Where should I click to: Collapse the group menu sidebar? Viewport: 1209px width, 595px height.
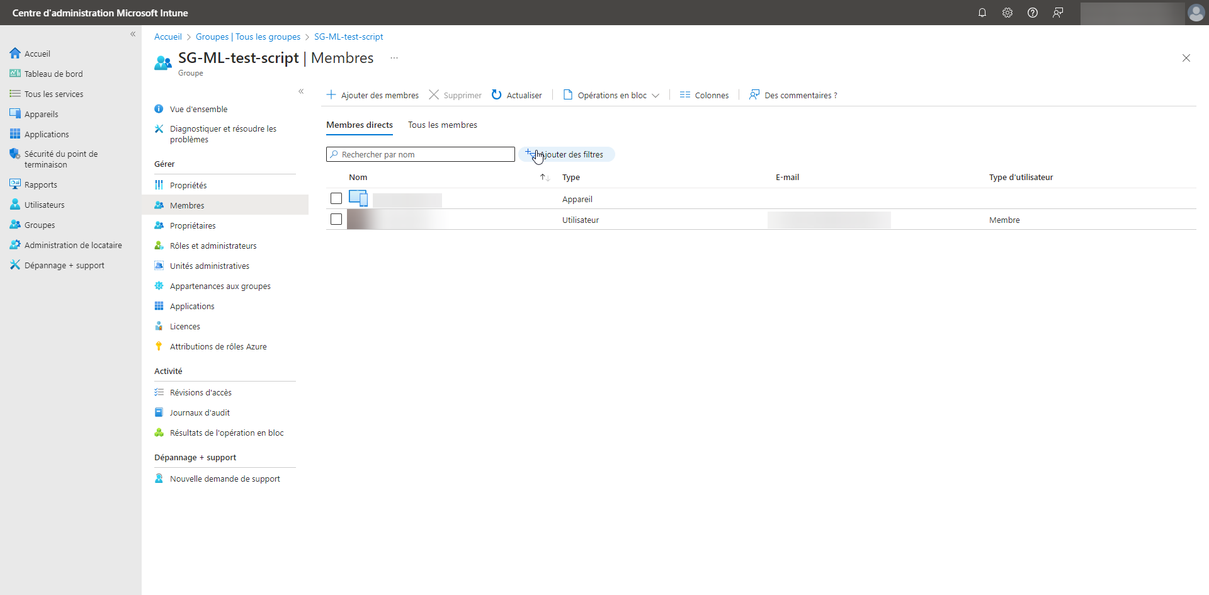pos(301,91)
